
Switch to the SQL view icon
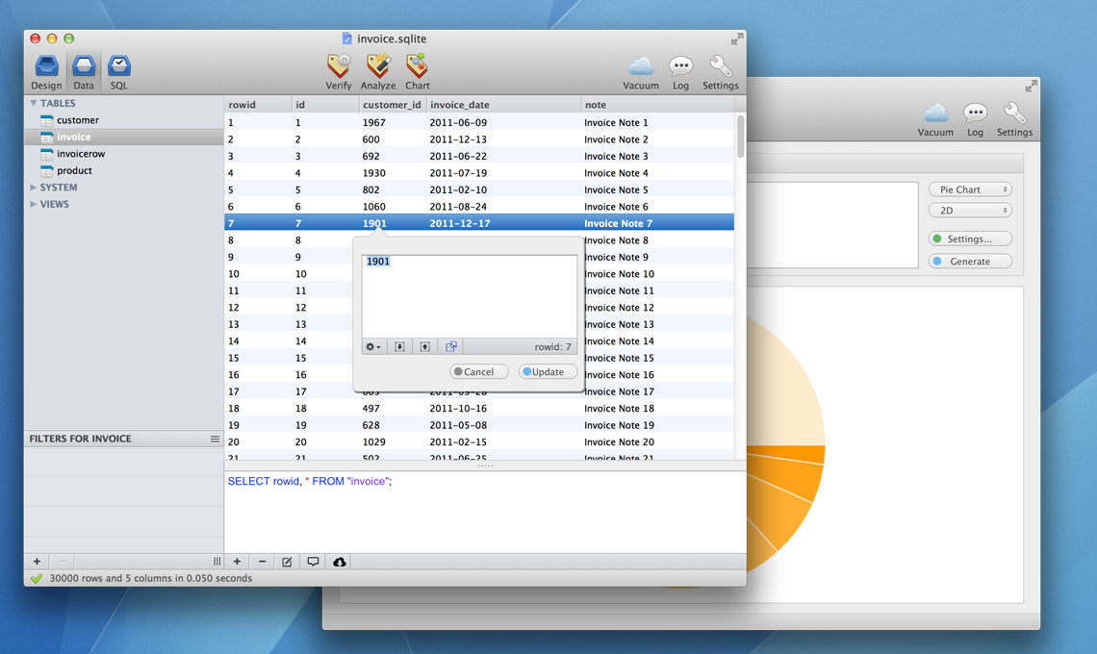coord(119,67)
